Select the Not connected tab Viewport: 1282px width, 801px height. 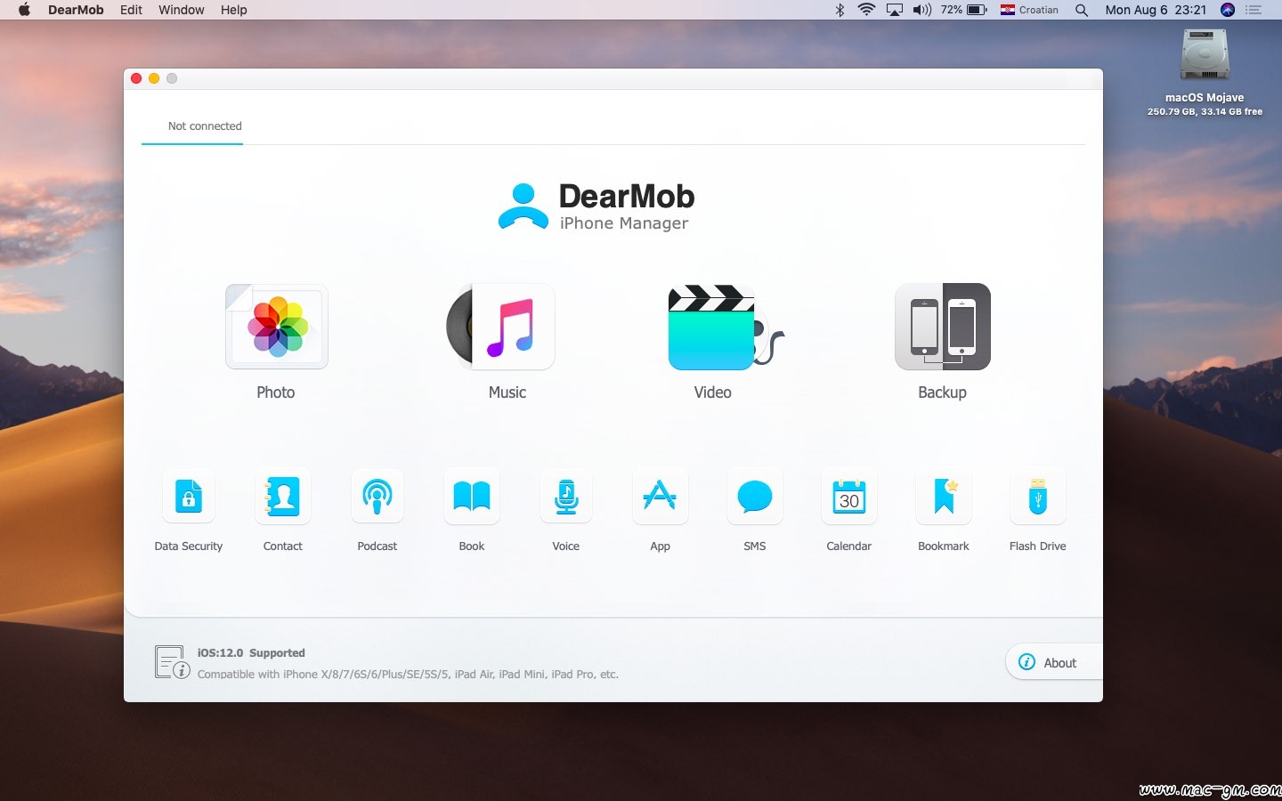tap(205, 125)
